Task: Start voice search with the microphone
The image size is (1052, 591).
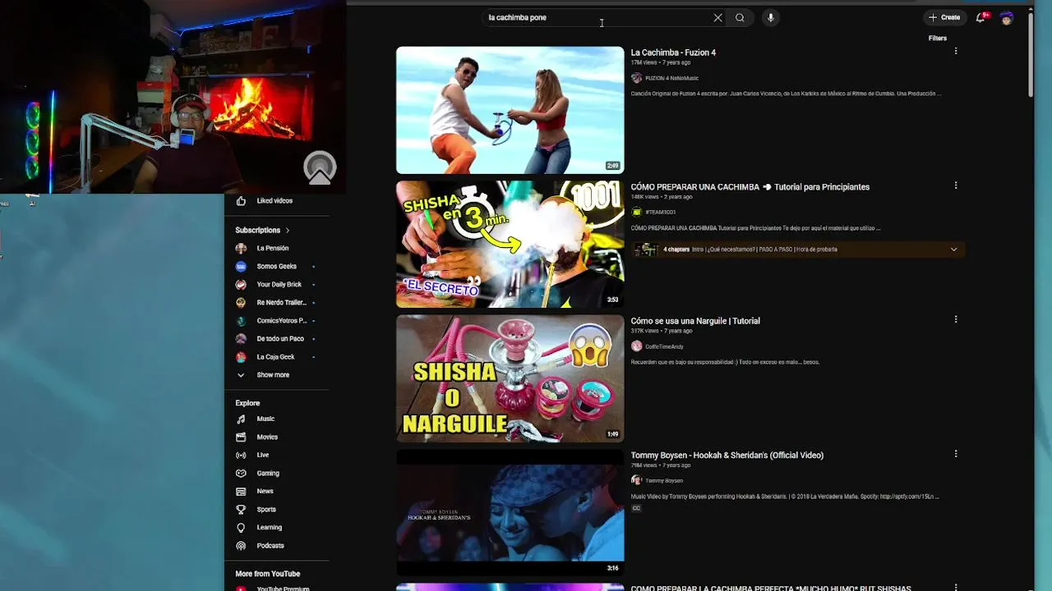Action: coord(770,17)
